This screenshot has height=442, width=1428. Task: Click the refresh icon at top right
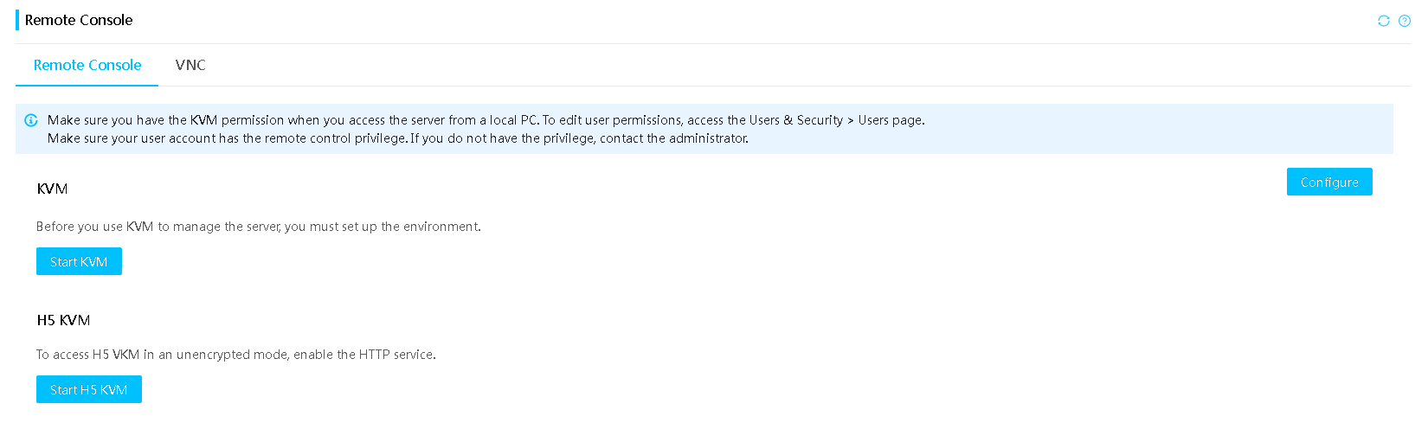(1384, 21)
